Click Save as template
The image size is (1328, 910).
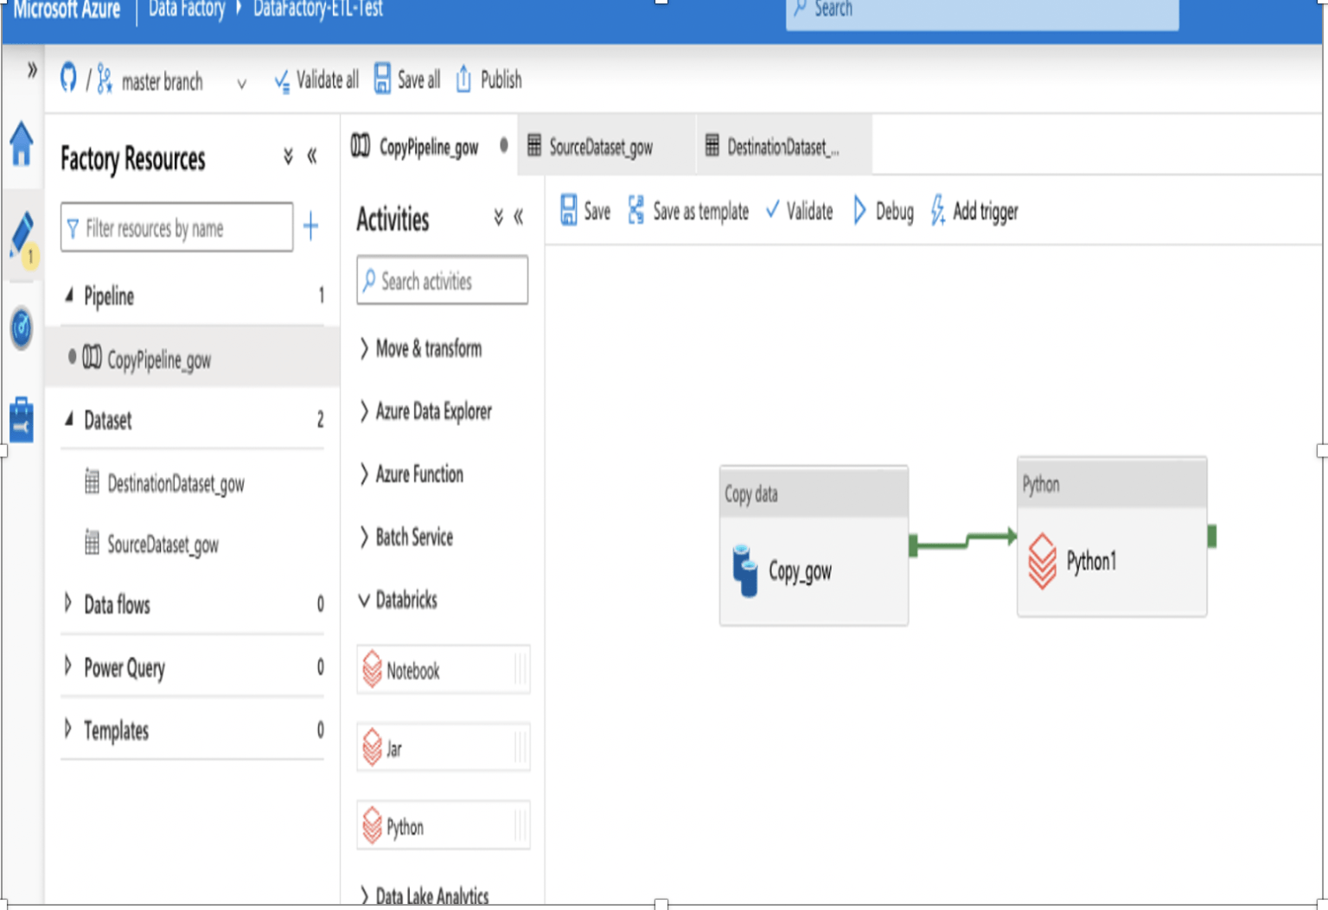click(688, 211)
